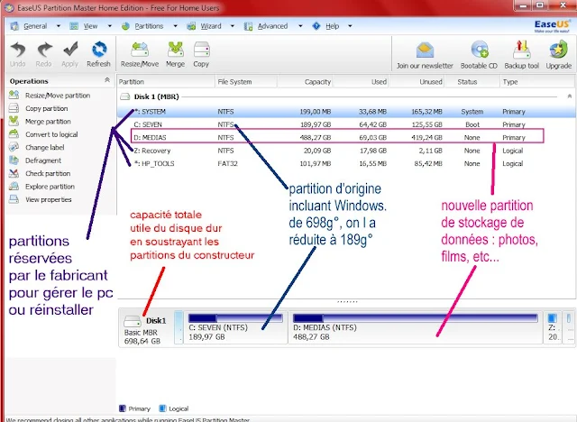Select the HP_TOOLS partition row
This screenshot has height=422, width=577.
346,164
